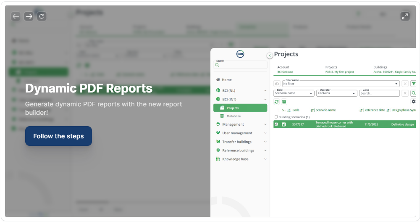Click the back arrow navigation button

tap(16, 16)
